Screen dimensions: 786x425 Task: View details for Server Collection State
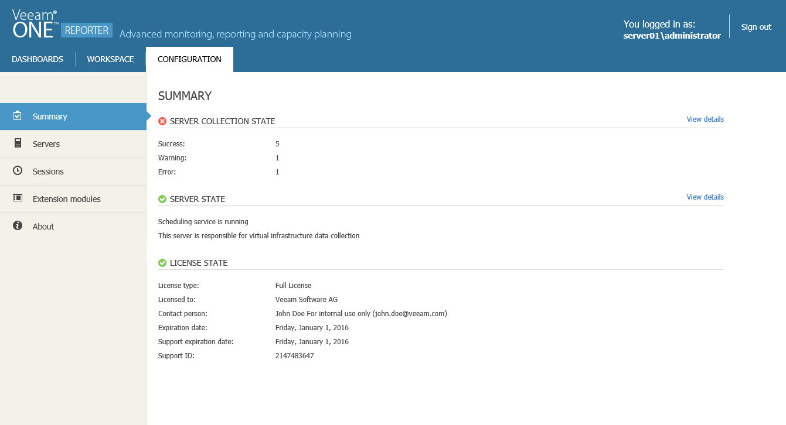click(705, 119)
